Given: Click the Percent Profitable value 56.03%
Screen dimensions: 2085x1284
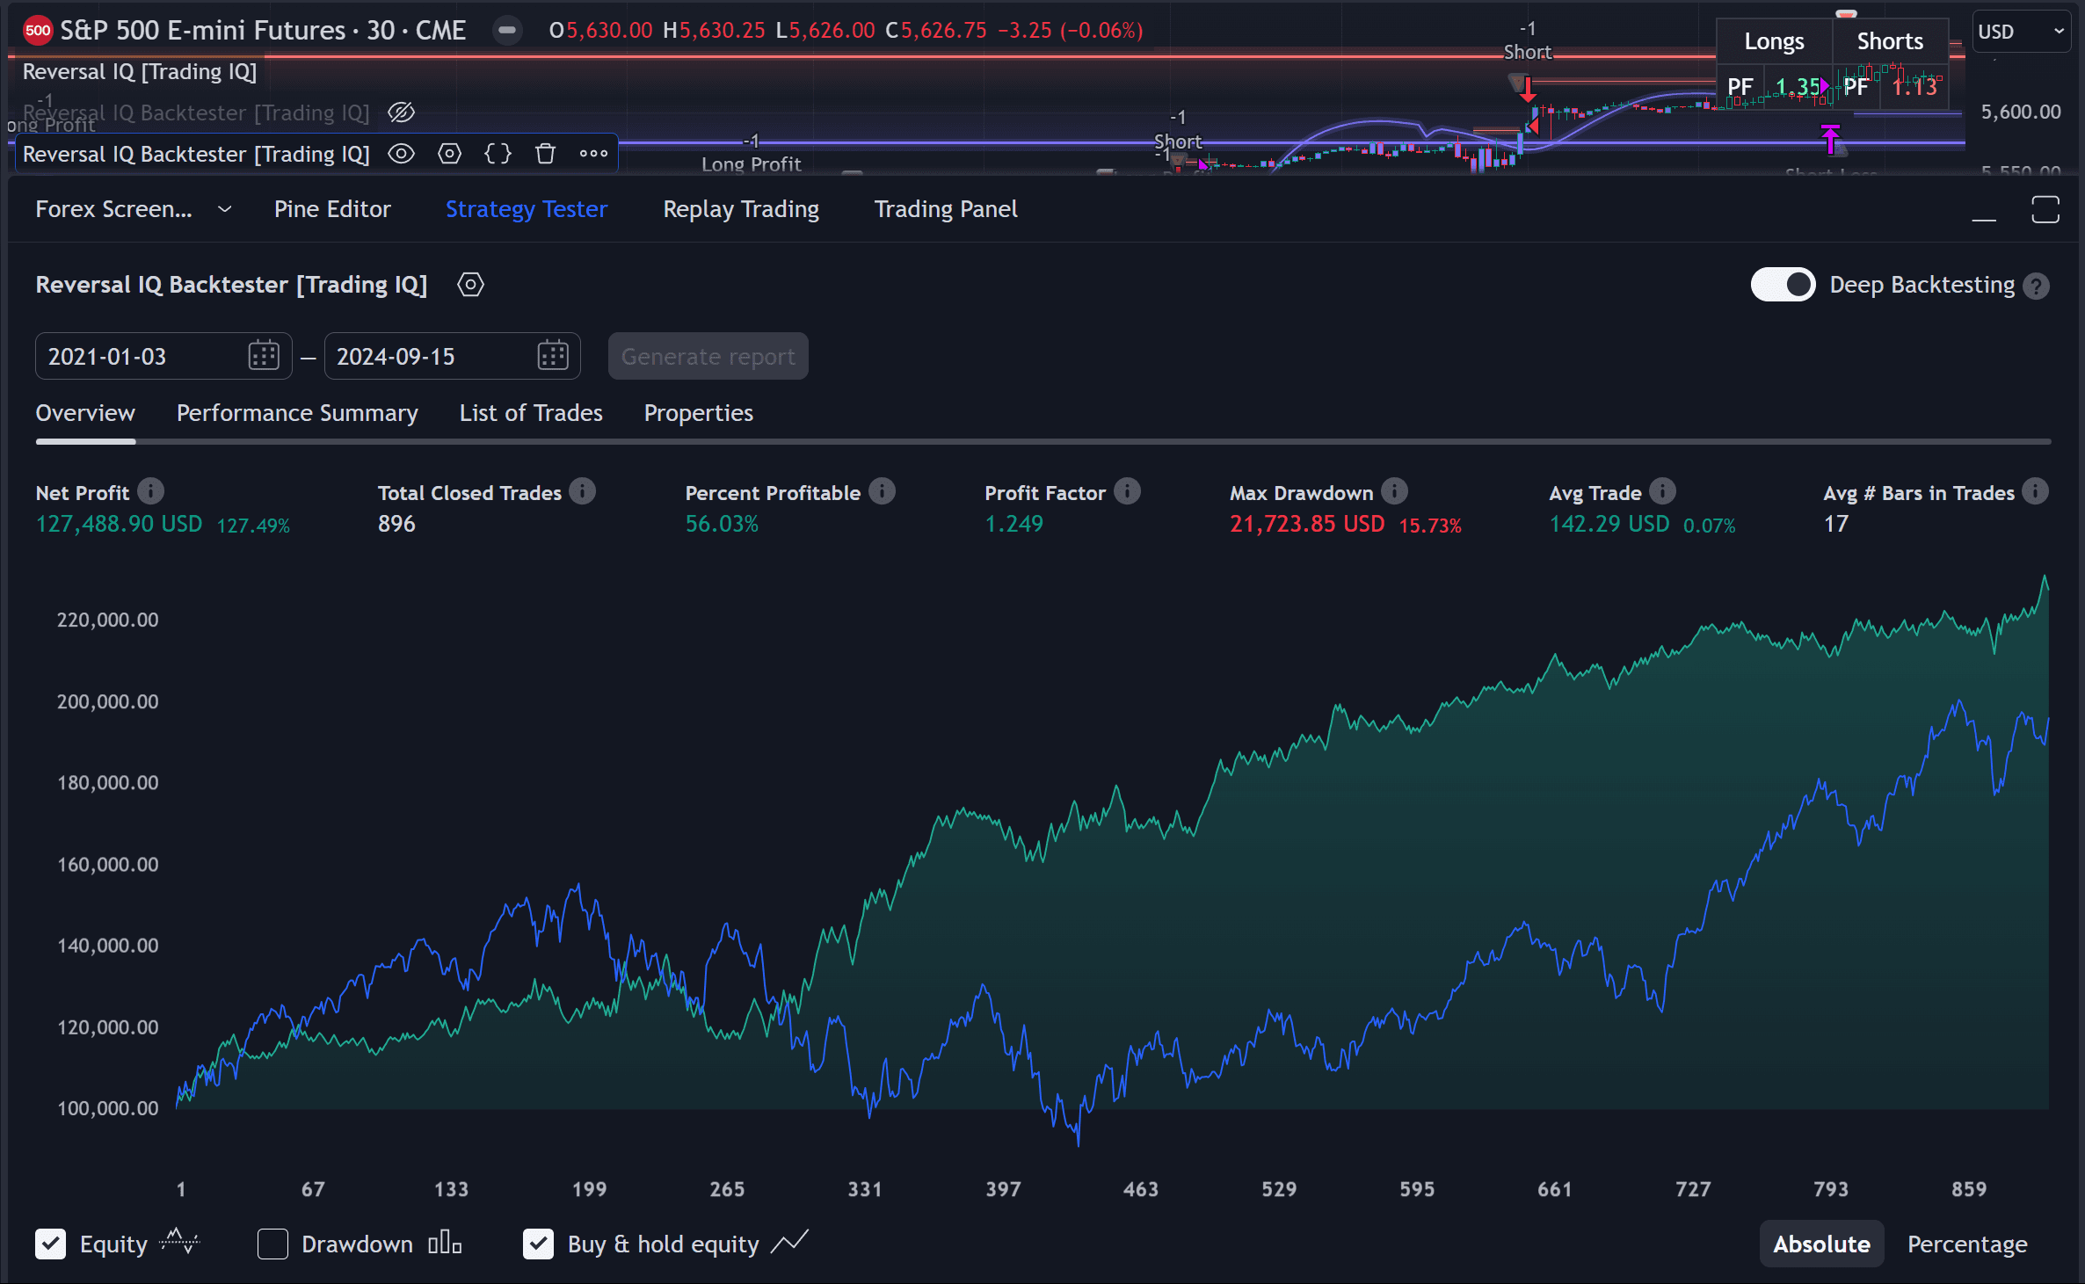Looking at the screenshot, I should 722,525.
